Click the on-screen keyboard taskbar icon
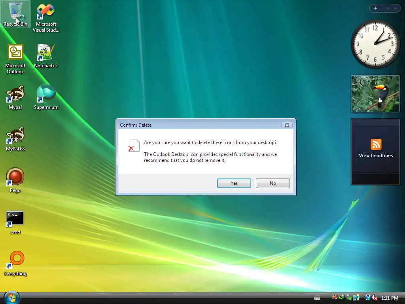 (317, 298)
